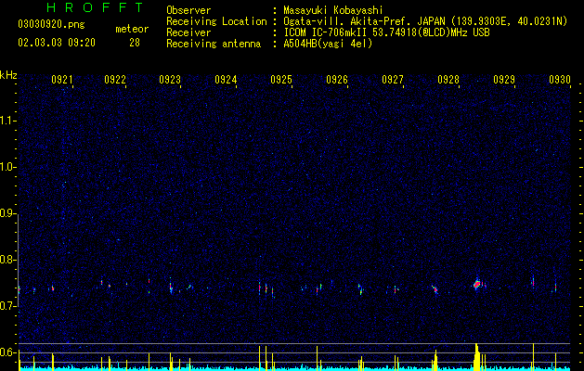Image resolution: width=584 pixels, height=371 pixels.
Task: Click the 'Receiver' label
Action: (188, 32)
